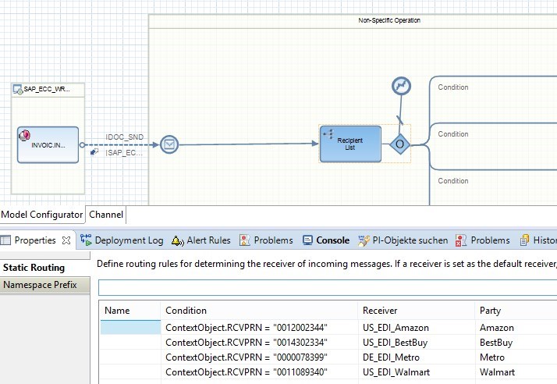Viewport: 557px width, 384px height.
Task: Close the Properties view
Action: point(66,240)
